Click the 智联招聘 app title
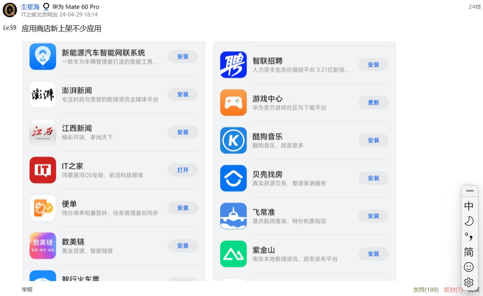 pos(267,61)
